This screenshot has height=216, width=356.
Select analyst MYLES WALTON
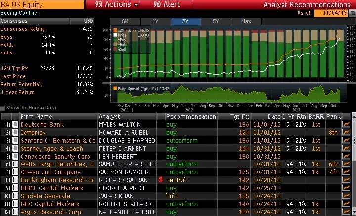(x=120, y=125)
